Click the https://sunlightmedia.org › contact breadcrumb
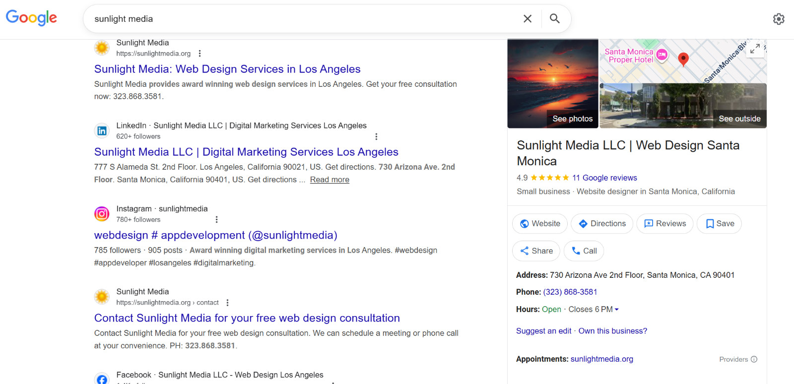Viewport: 794px width, 384px height. (167, 303)
